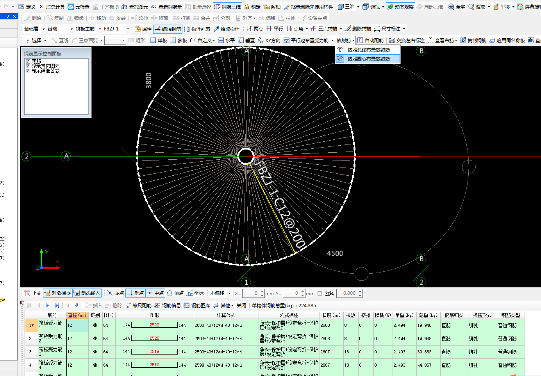Click 复制钢筋 copy rebar tool
This screenshot has height=376, width=541.
coord(473,40)
